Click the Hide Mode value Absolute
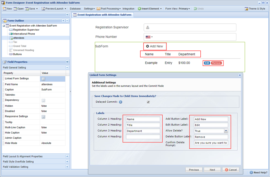Viewport: 270px width, 177px height. pyautogui.click(x=53, y=143)
